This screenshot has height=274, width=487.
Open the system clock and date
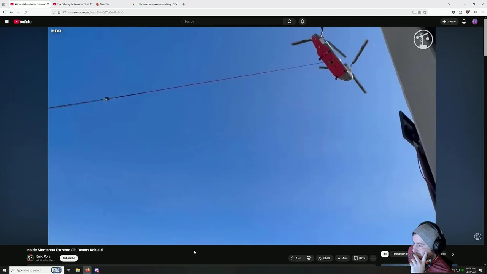coord(471,271)
